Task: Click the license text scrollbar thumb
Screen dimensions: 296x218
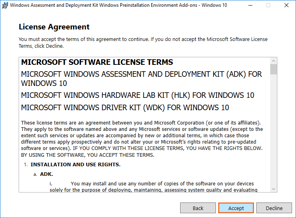Action: (273, 70)
